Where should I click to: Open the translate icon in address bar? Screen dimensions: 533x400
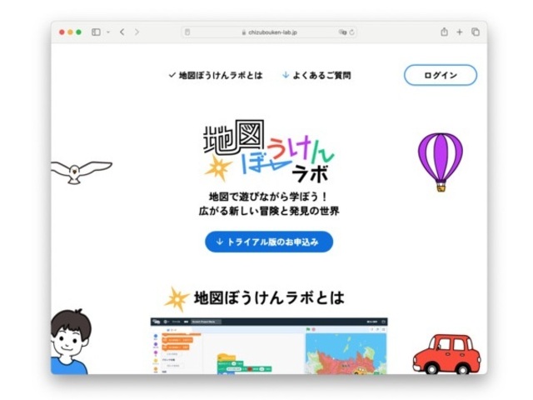pos(342,32)
